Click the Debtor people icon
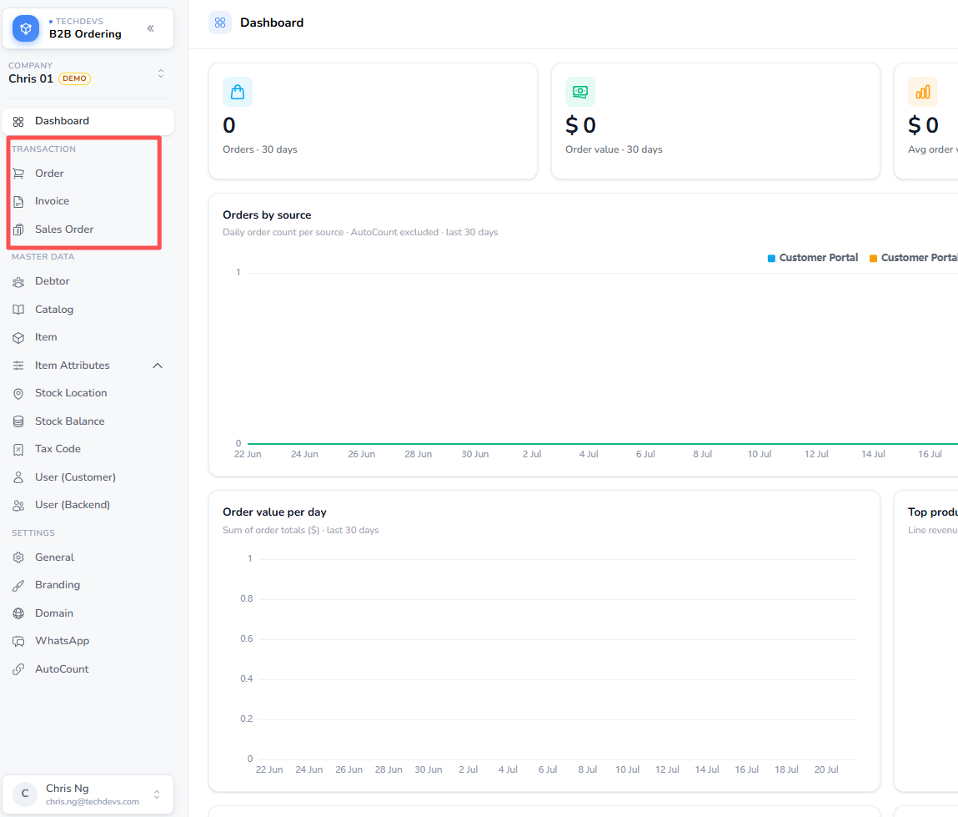The image size is (958, 817). click(18, 281)
